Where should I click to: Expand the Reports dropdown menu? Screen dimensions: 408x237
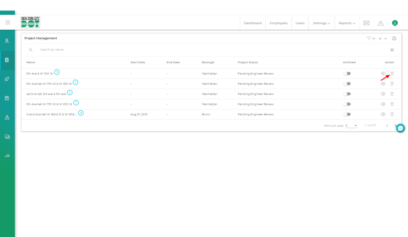click(x=347, y=23)
